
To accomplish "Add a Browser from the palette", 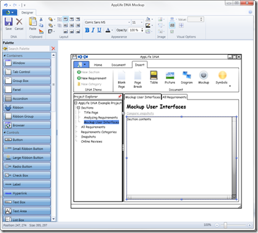I will click(27, 125).
